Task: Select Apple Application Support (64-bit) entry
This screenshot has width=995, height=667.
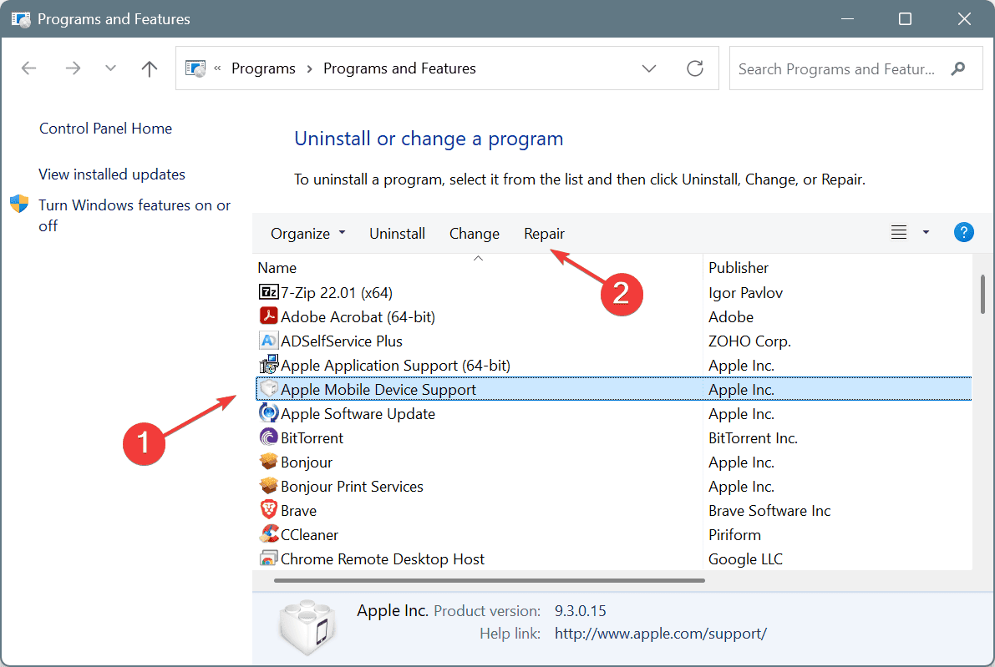Action: (395, 365)
